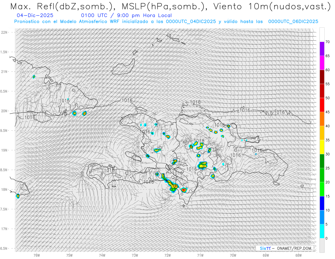Select the dark green 25-30 dBZ segment
This screenshot has height=259, width=335.
coord(322,161)
